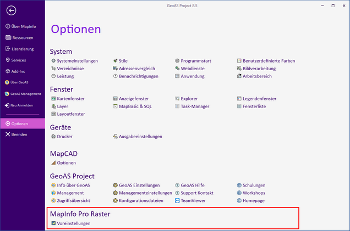This screenshot has width=350, height=231.
Task: Click the Voreinstellungen raster icon
Action: tap(53, 223)
